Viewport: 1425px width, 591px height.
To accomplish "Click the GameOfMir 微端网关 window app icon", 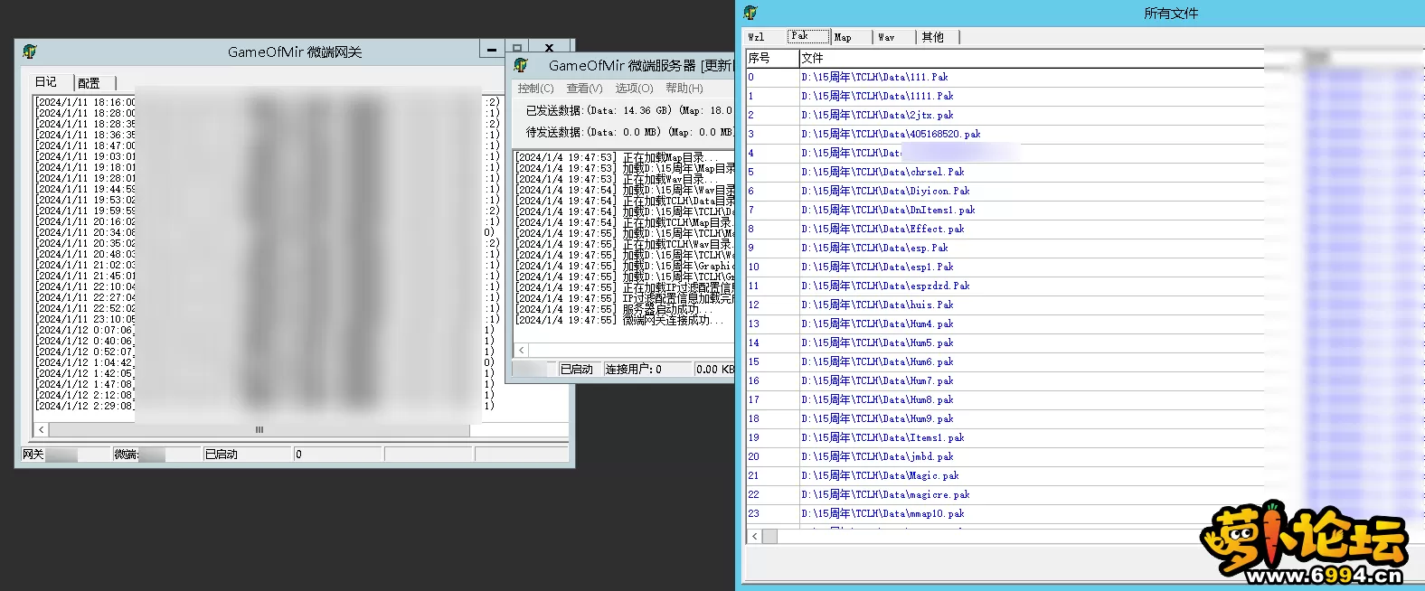I will (x=30, y=52).
